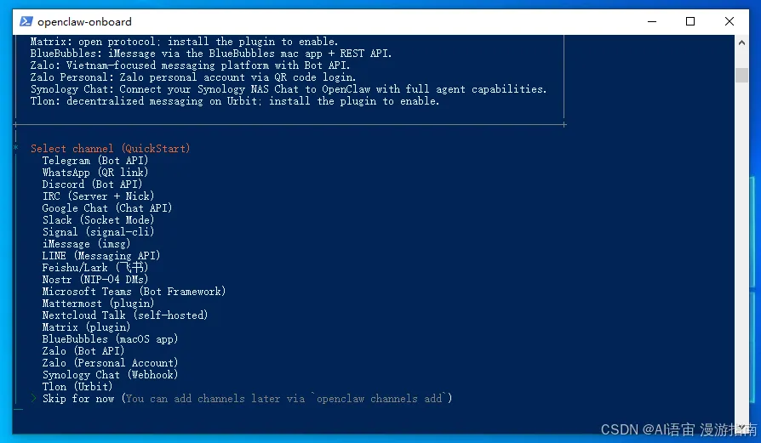Click the vertical scrollbar thumb

click(x=741, y=75)
